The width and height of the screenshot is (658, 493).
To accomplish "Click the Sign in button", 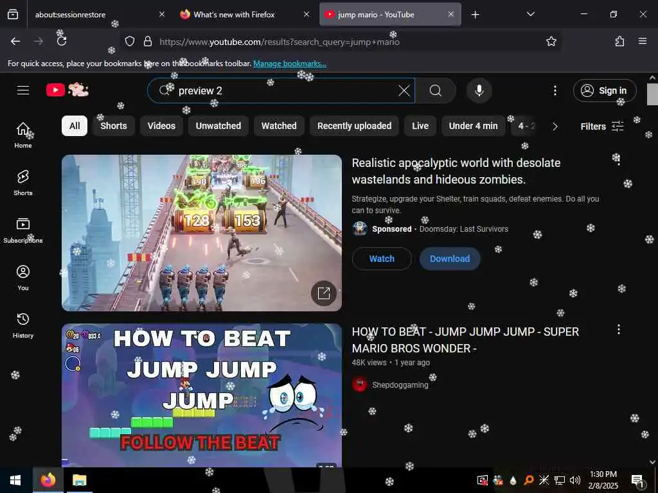I will (604, 91).
